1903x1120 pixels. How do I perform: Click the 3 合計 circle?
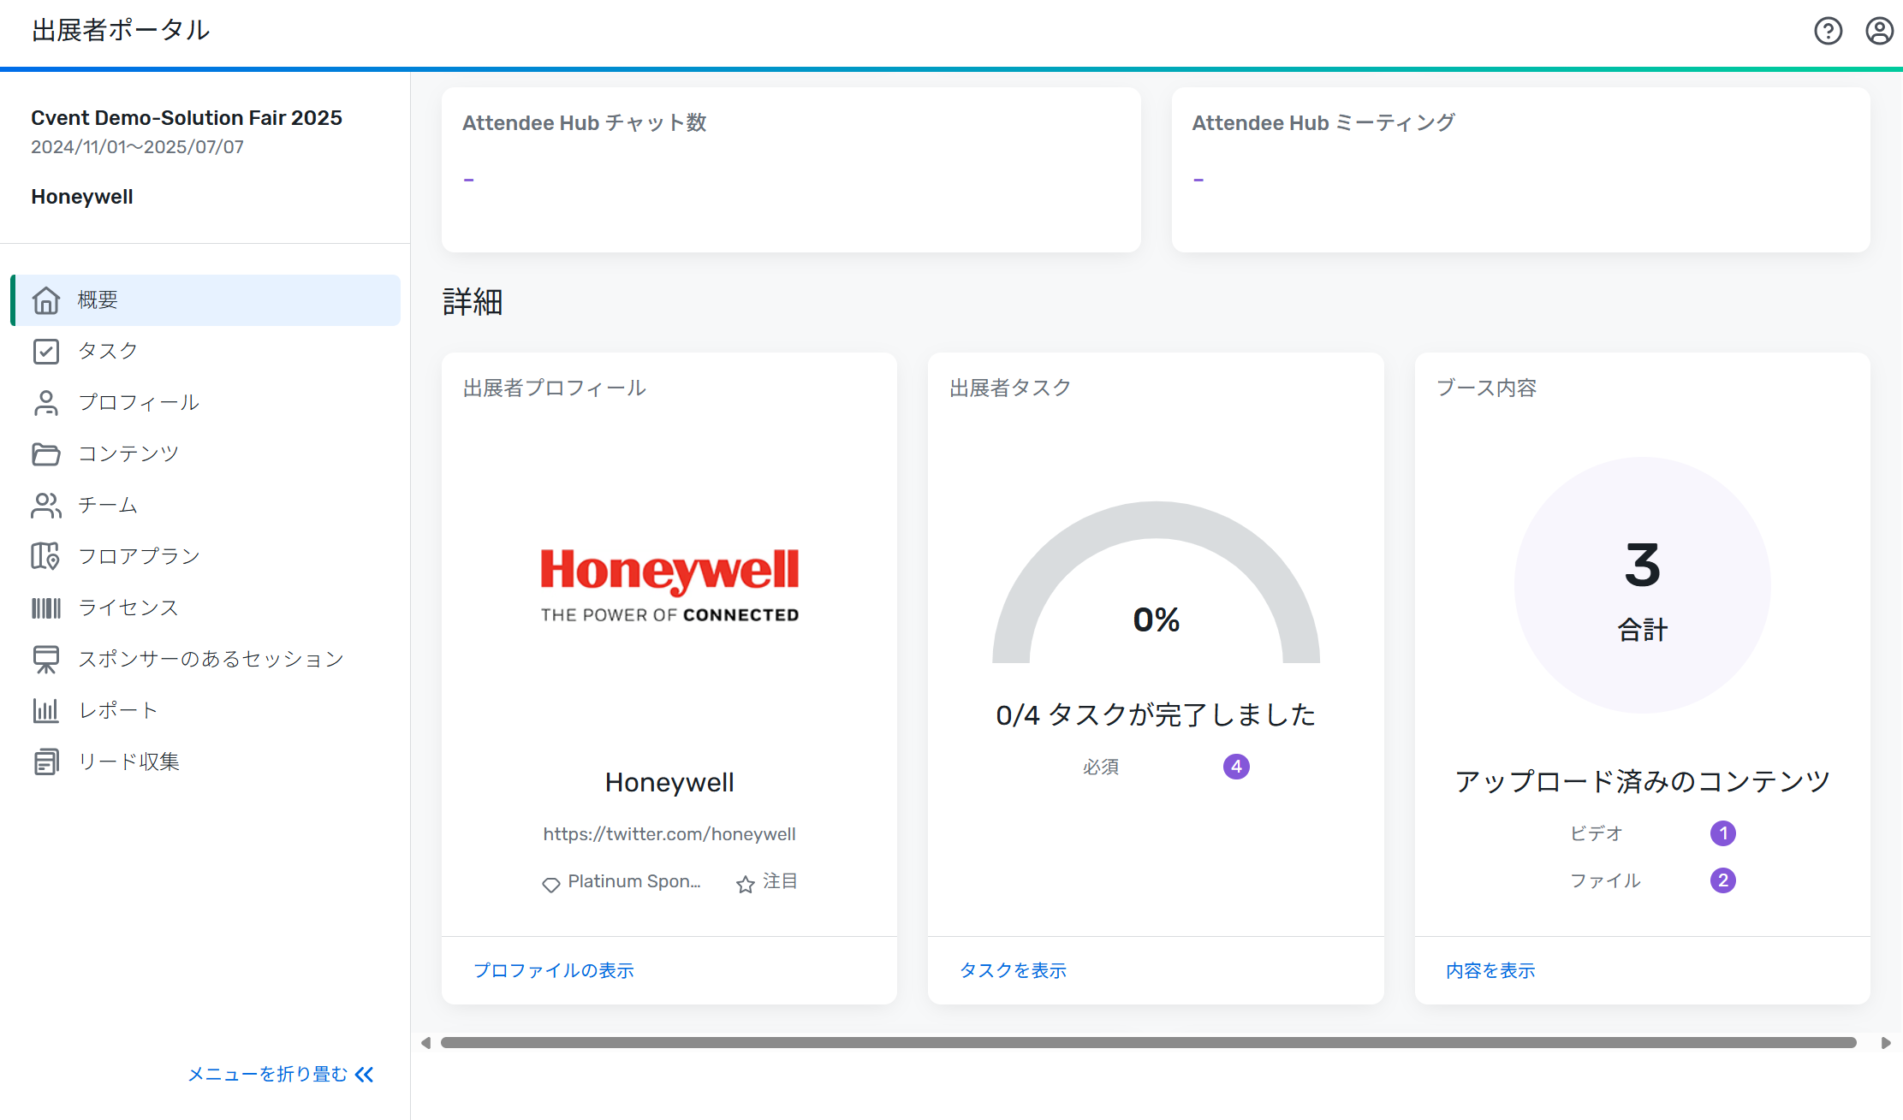1642,585
